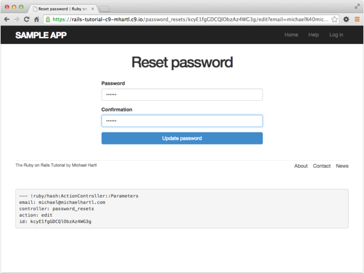
Task: Open the Chrome hamburger menu
Action: click(357, 19)
